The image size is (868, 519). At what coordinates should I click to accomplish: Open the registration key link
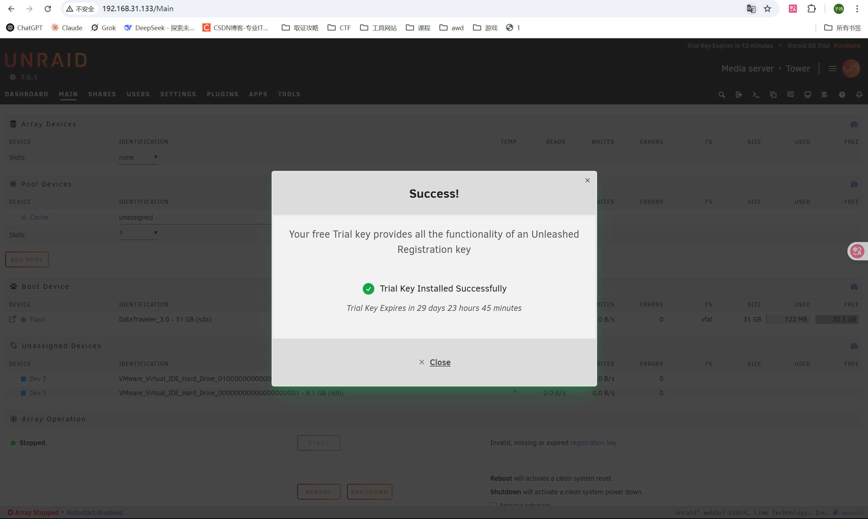pyautogui.click(x=593, y=443)
